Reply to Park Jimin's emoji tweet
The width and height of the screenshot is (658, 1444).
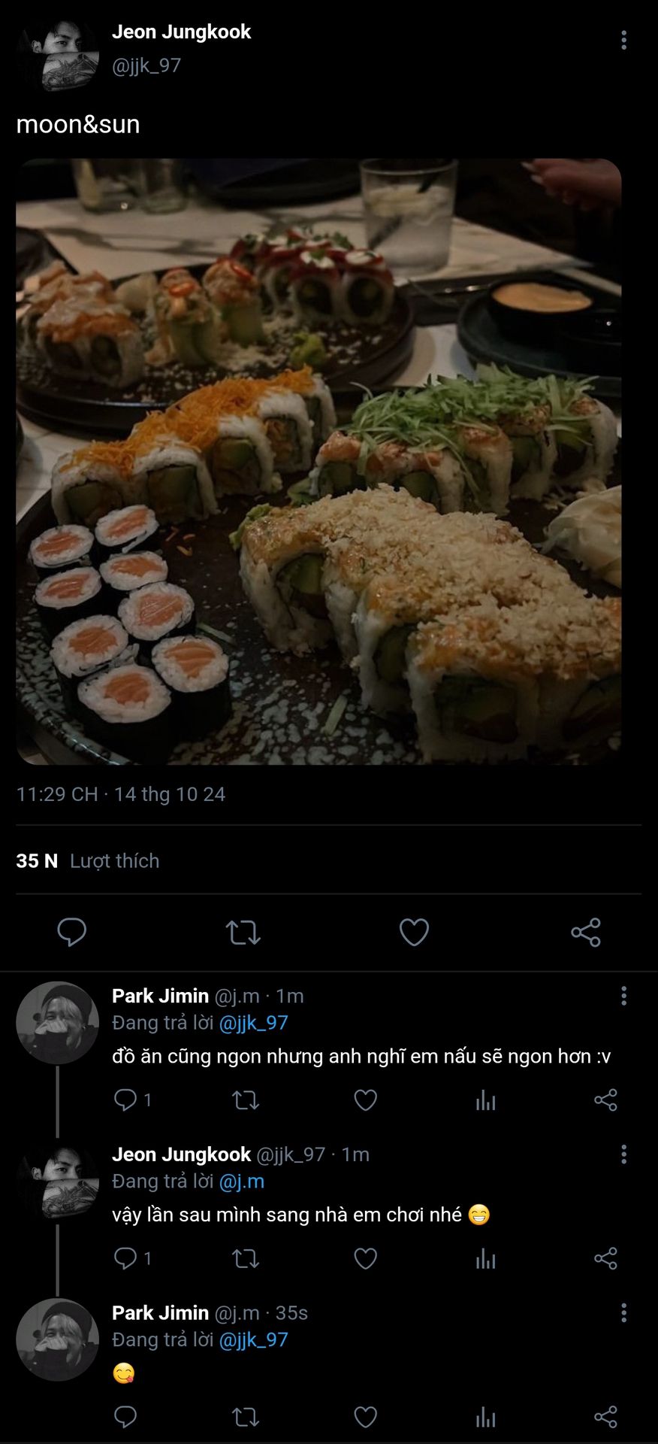click(125, 1417)
